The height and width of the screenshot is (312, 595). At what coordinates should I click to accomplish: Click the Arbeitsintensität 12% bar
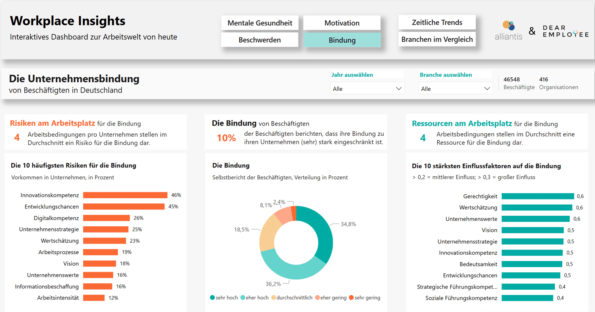pos(94,298)
